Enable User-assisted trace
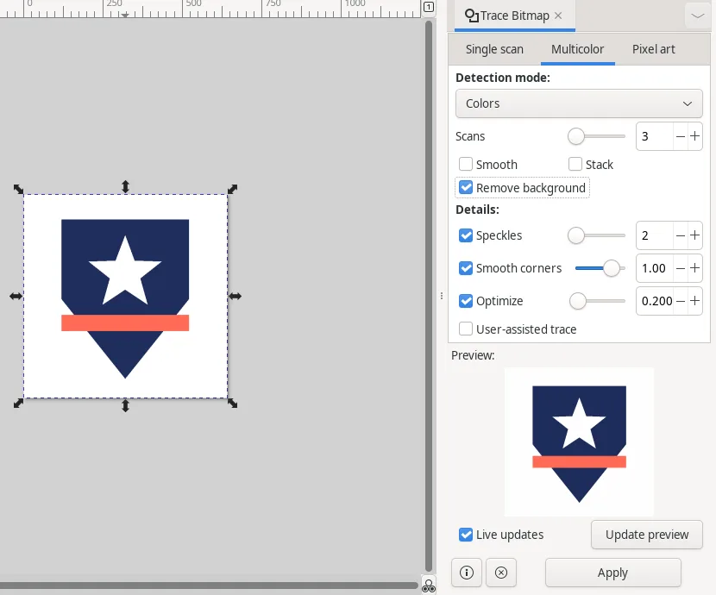The image size is (716, 595). point(466,329)
